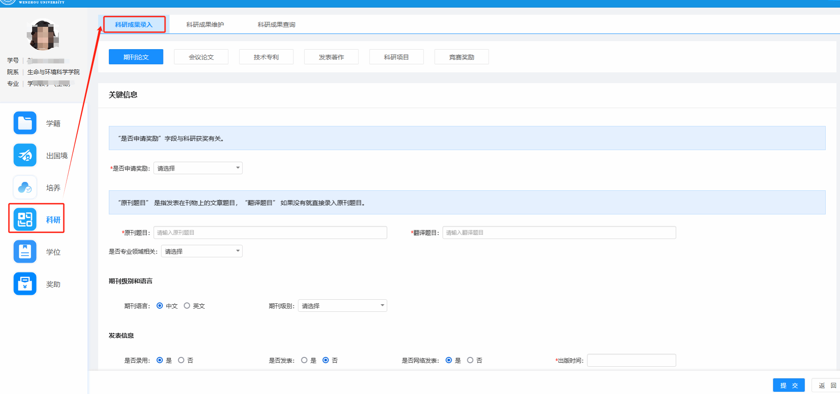Switch to 科研成果查询 tab

point(276,25)
